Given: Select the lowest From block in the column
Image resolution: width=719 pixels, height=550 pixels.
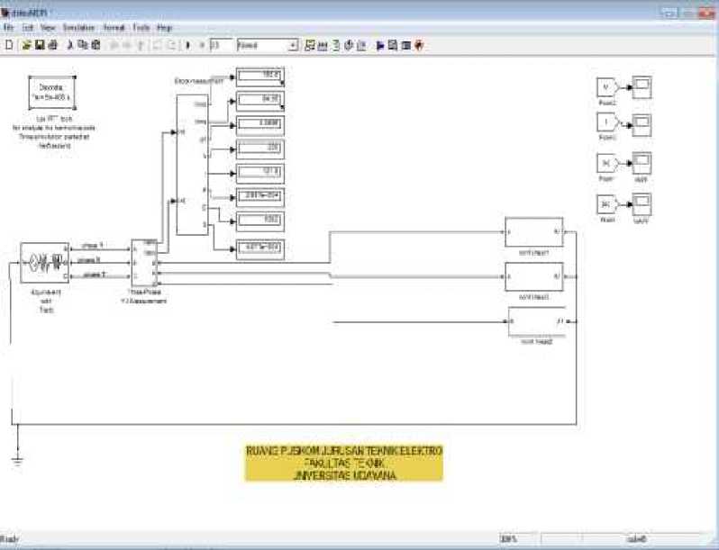Looking at the screenshot, I should point(608,204).
